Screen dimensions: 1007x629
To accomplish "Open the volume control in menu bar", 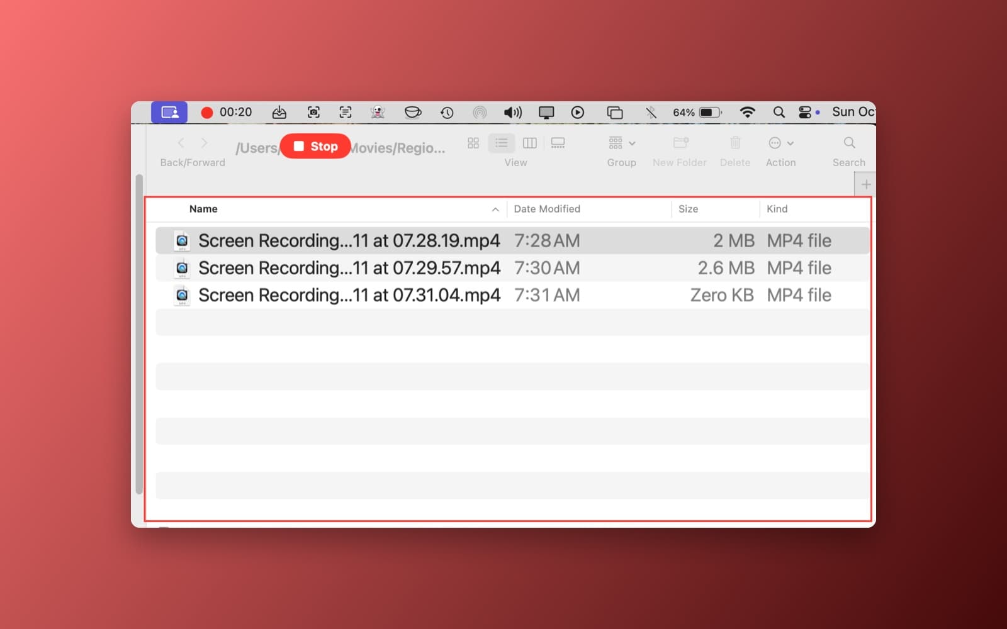I will coord(512,113).
